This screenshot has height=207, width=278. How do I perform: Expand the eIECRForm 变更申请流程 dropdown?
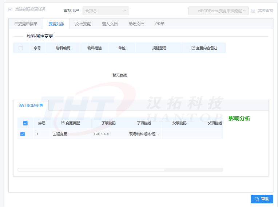pos(218,11)
